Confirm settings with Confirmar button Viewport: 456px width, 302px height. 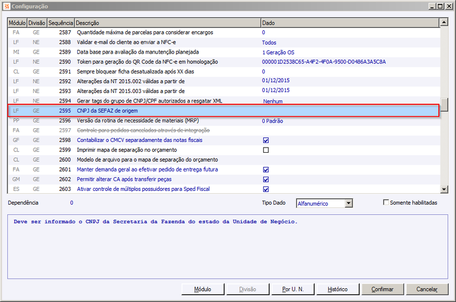click(x=382, y=289)
